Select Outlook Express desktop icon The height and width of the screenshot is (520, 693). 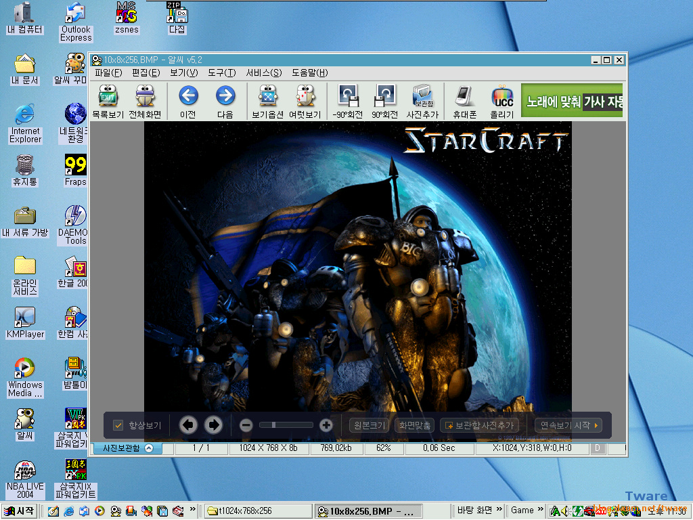coord(76,22)
